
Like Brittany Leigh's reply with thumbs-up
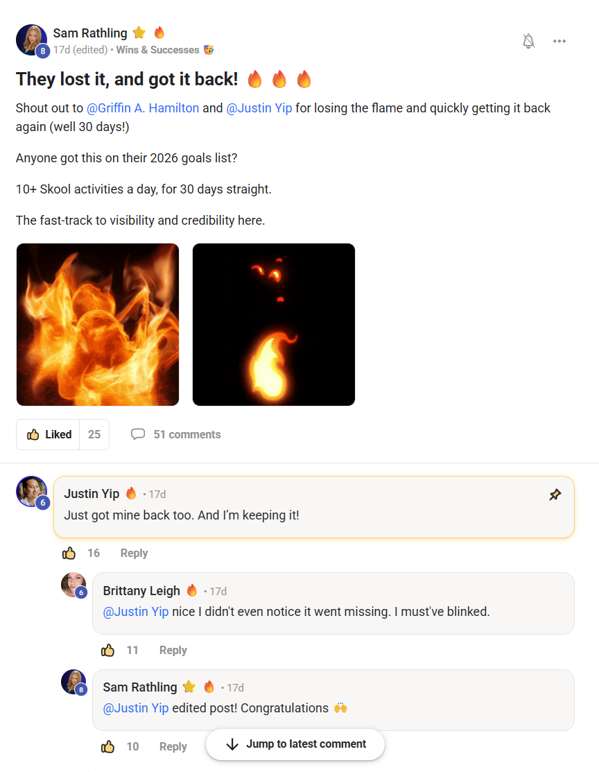[x=108, y=650]
